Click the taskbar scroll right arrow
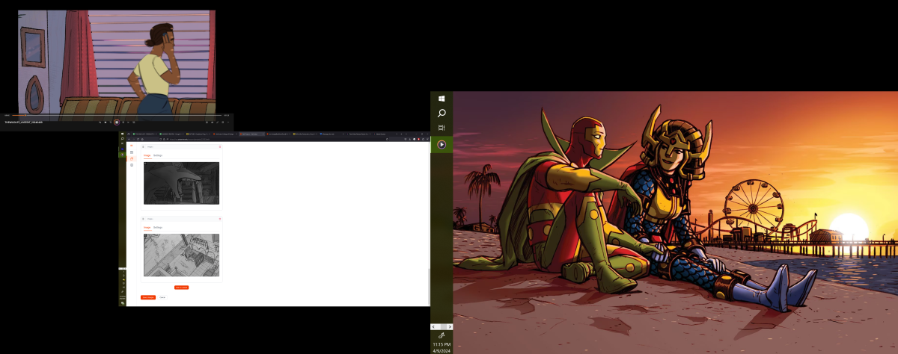Viewport: 898px width, 354px height. (x=449, y=326)
